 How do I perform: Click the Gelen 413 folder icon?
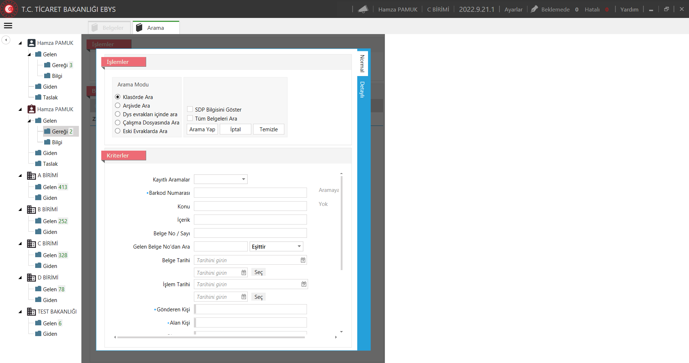pos(38,187)
